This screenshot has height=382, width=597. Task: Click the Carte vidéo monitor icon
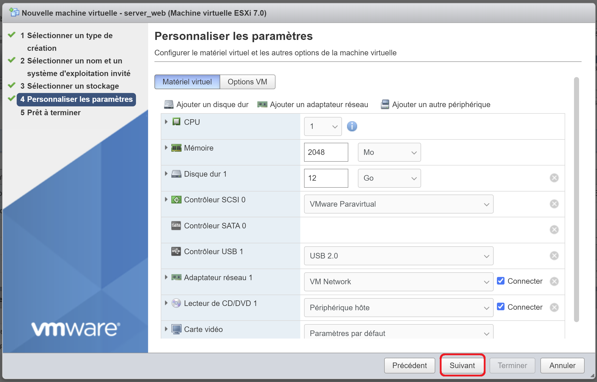[x=176, y=329]
